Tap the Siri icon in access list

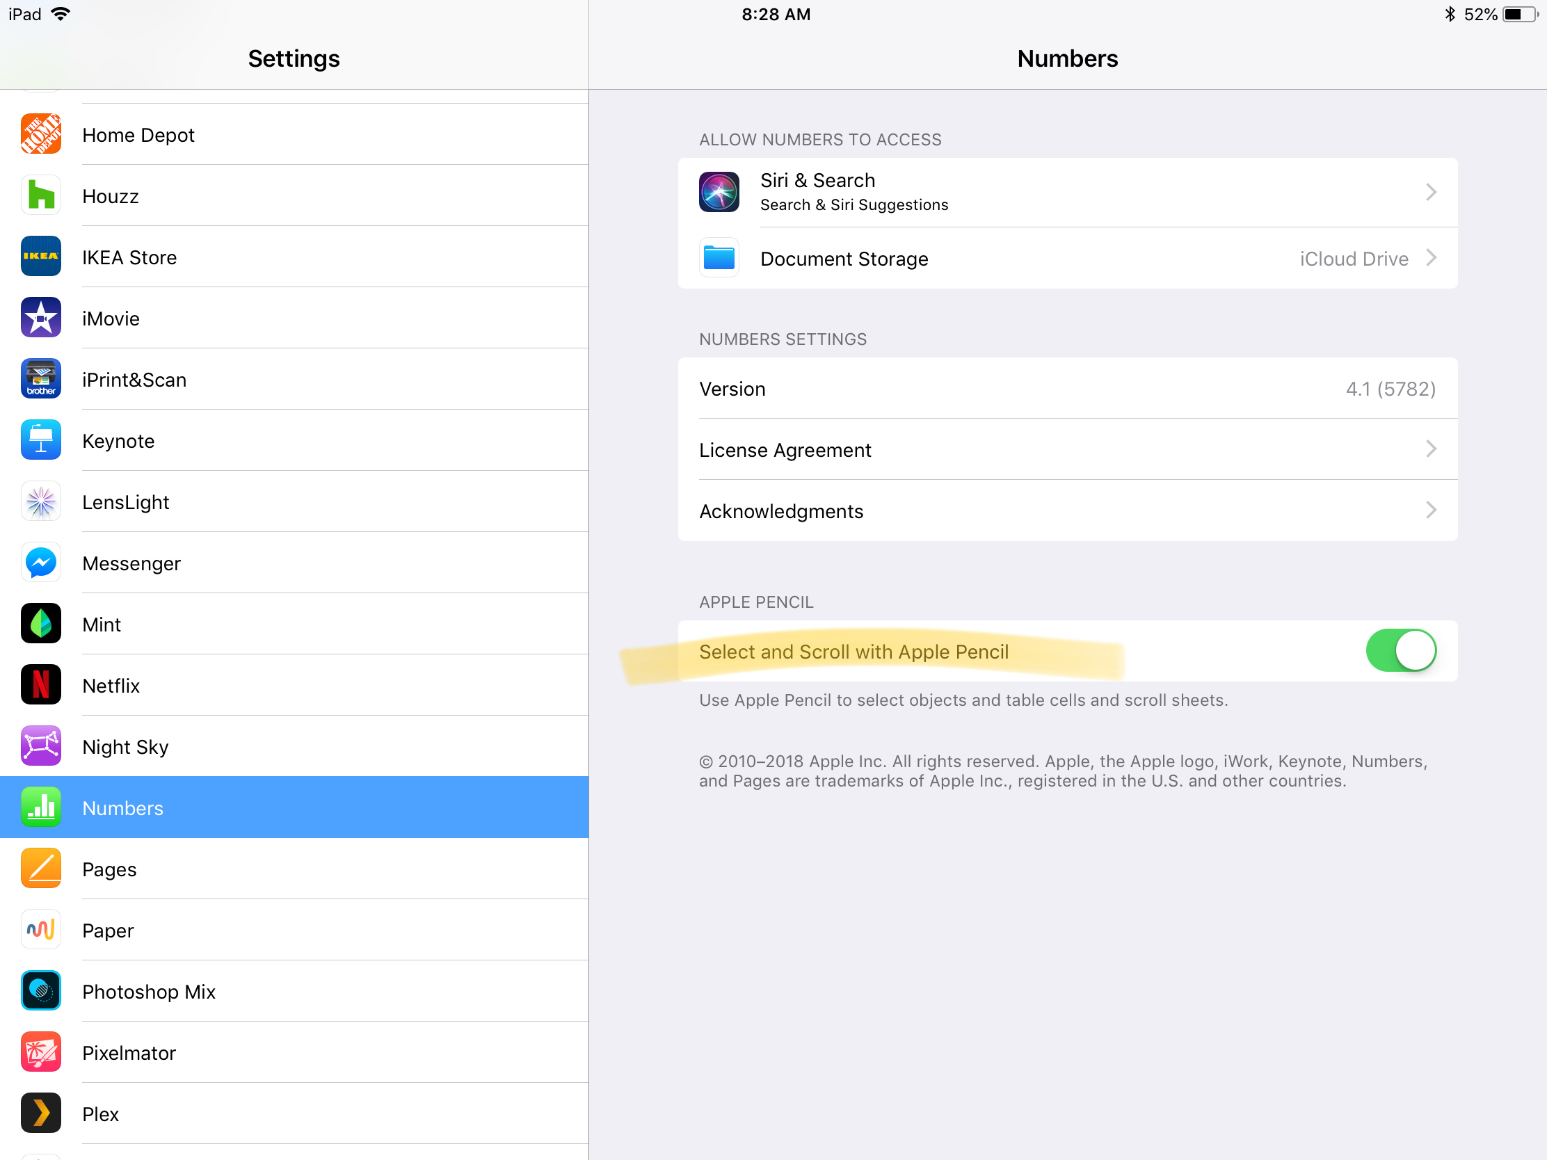coord(719,191)
